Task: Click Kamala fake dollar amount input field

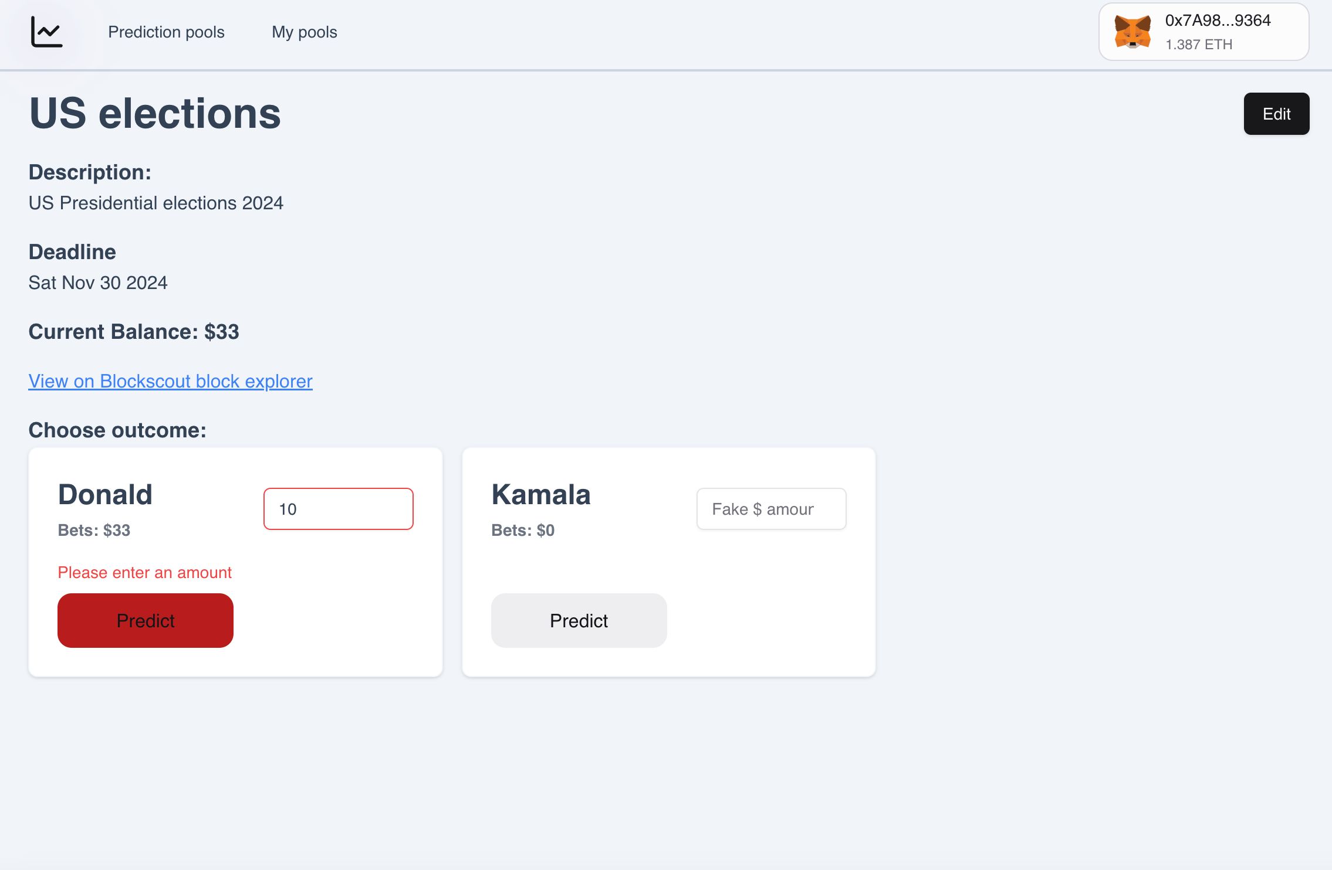Action: click(772, 509)
